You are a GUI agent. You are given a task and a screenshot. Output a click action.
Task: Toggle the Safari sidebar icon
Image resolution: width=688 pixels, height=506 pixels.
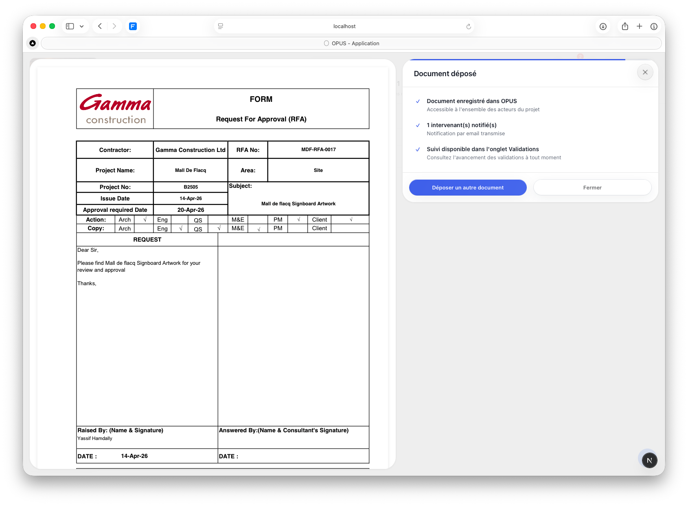(70, 26)
